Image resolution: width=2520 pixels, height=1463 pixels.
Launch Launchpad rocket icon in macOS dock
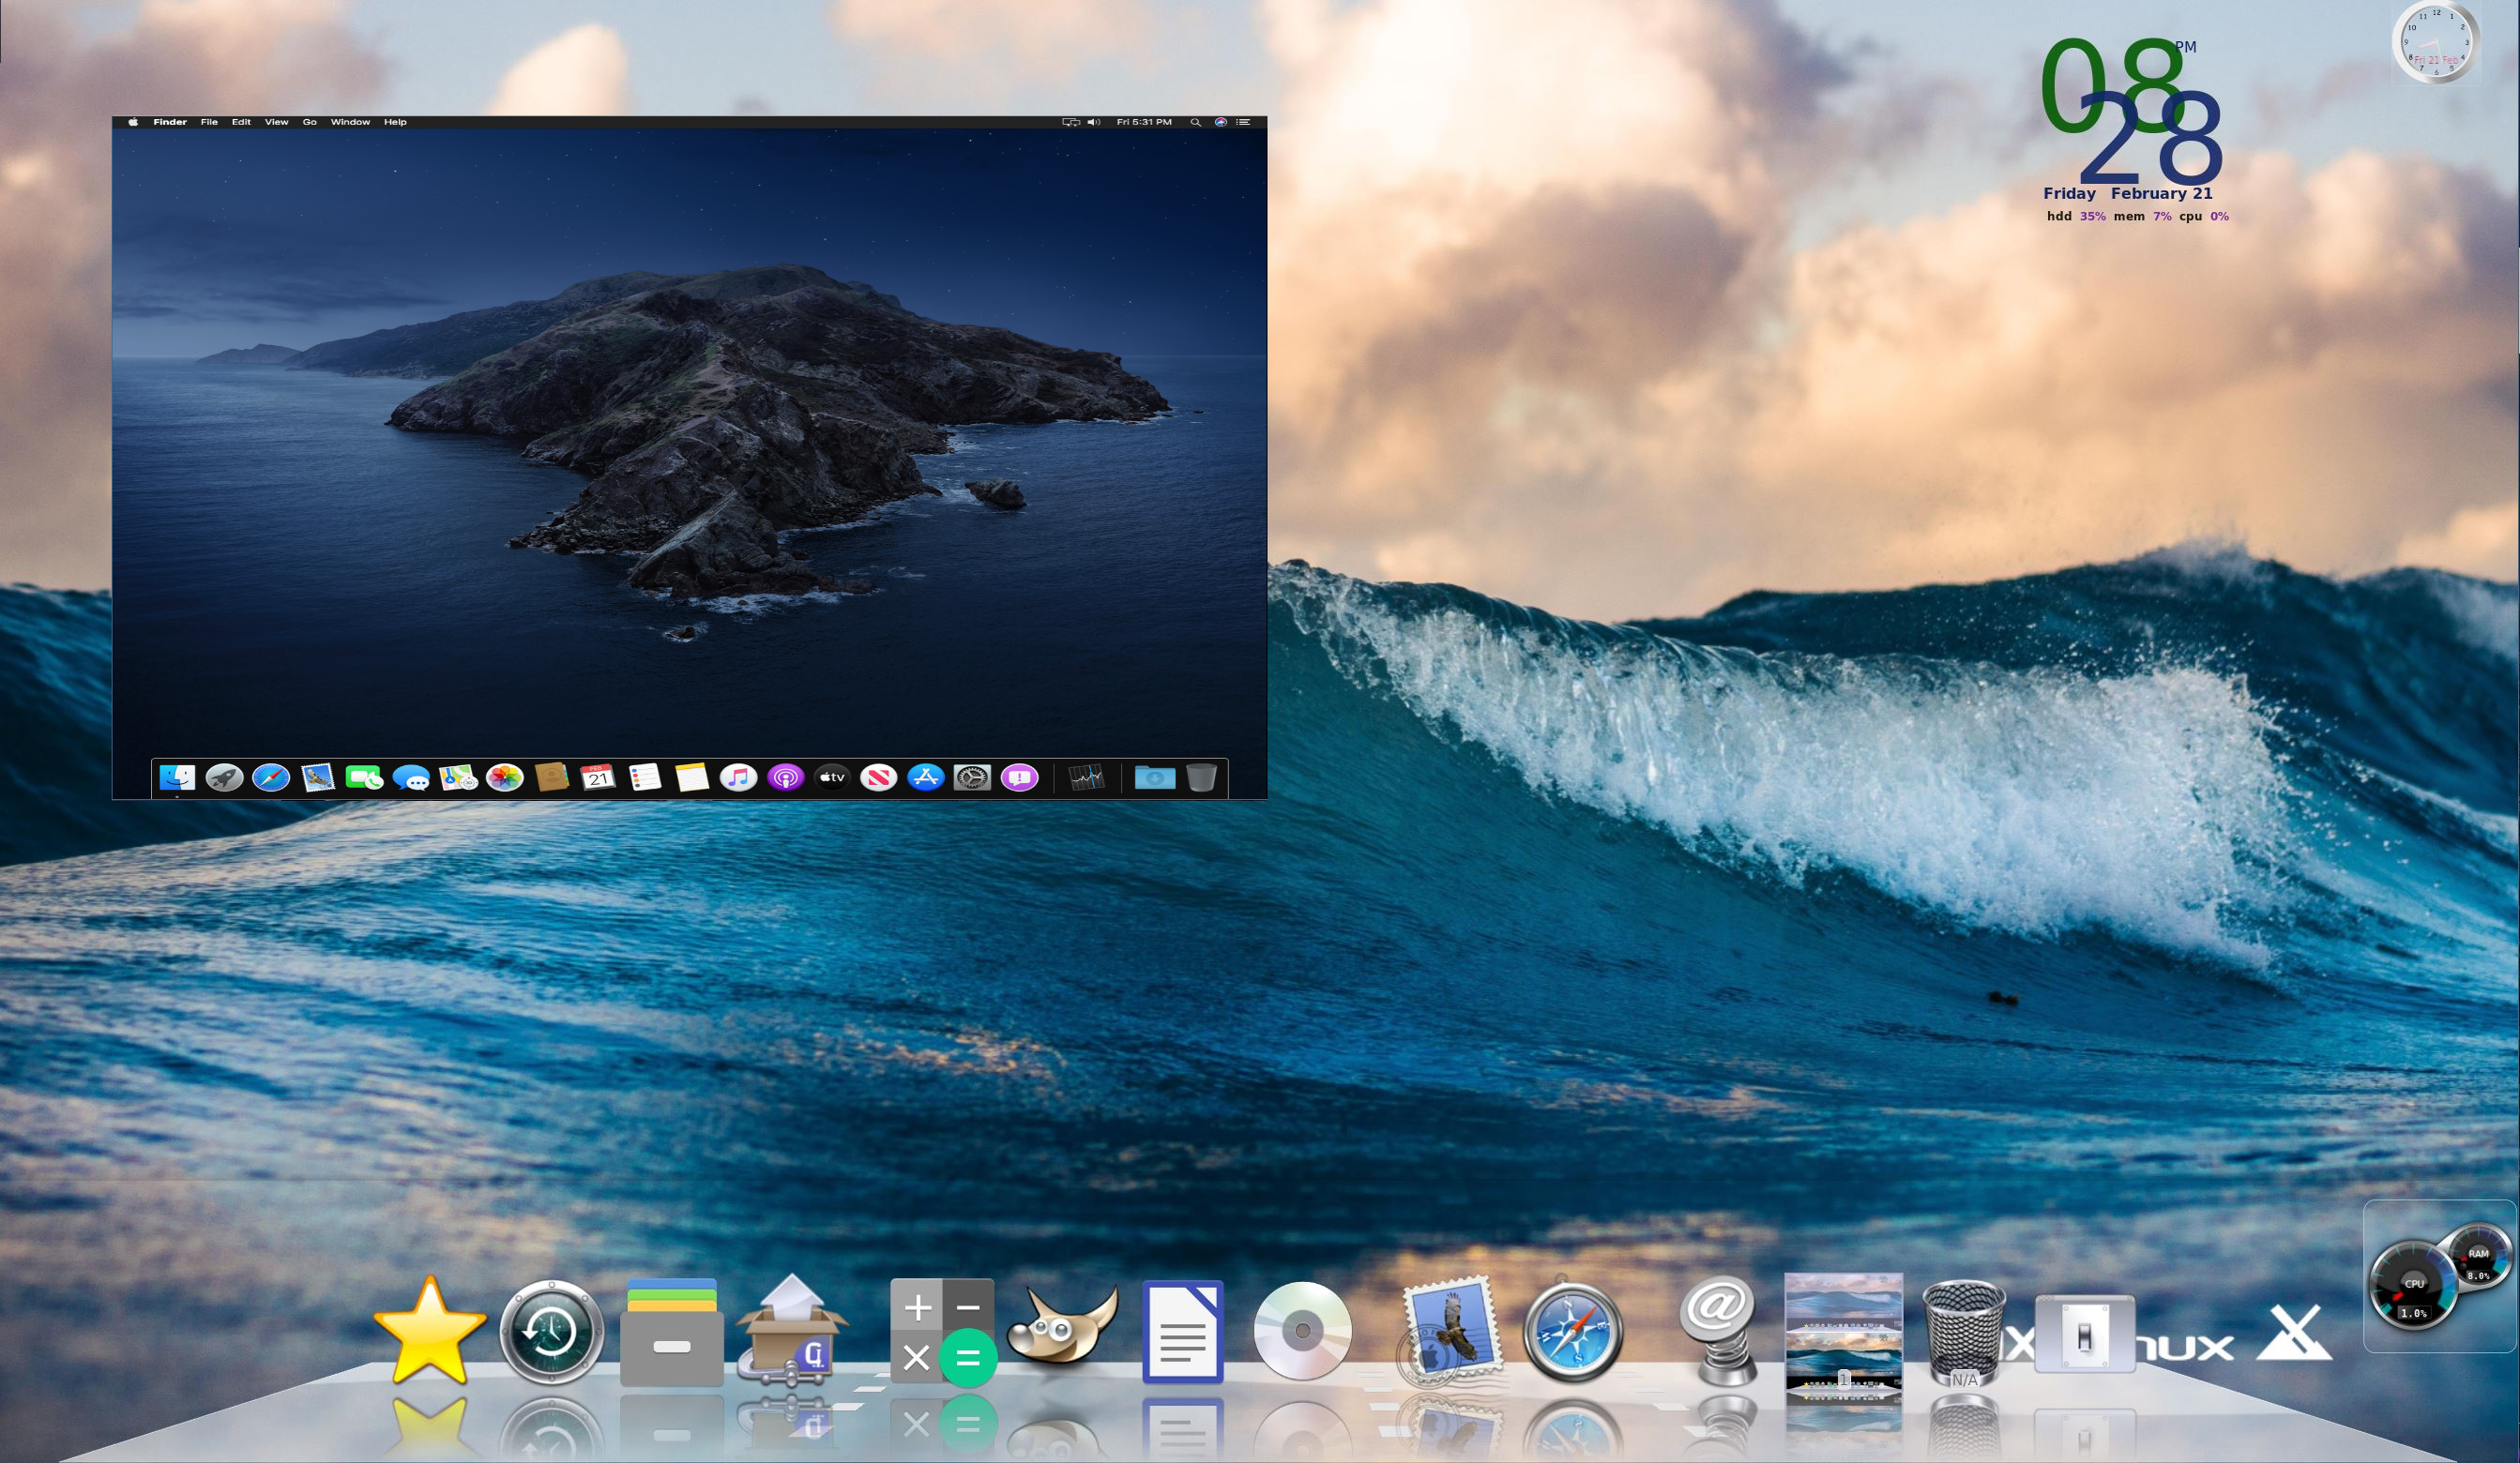(224, 777)
